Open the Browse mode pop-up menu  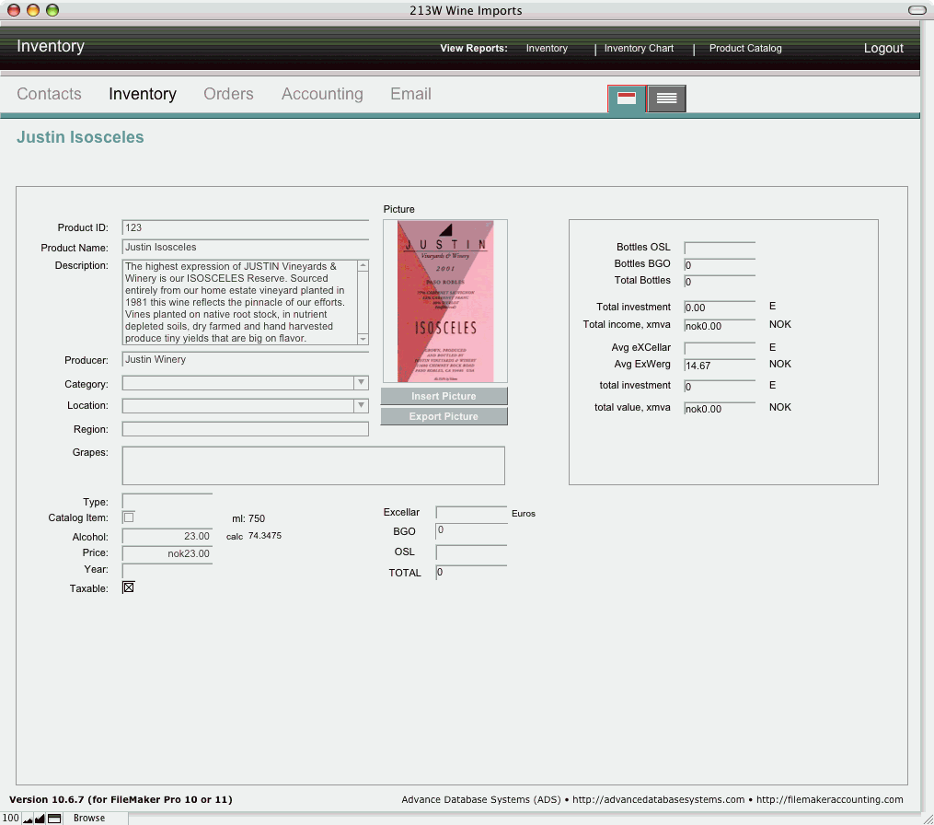[x=89, y=818]
